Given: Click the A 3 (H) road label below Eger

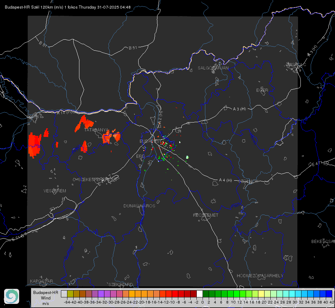Looking at the screenshot, I should (239, 109).
